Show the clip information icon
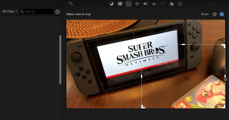This screenshot has height=120, width=229. point(180,4)
